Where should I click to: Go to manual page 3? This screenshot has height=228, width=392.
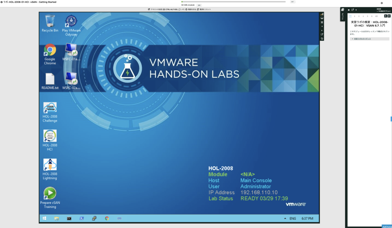359,16
